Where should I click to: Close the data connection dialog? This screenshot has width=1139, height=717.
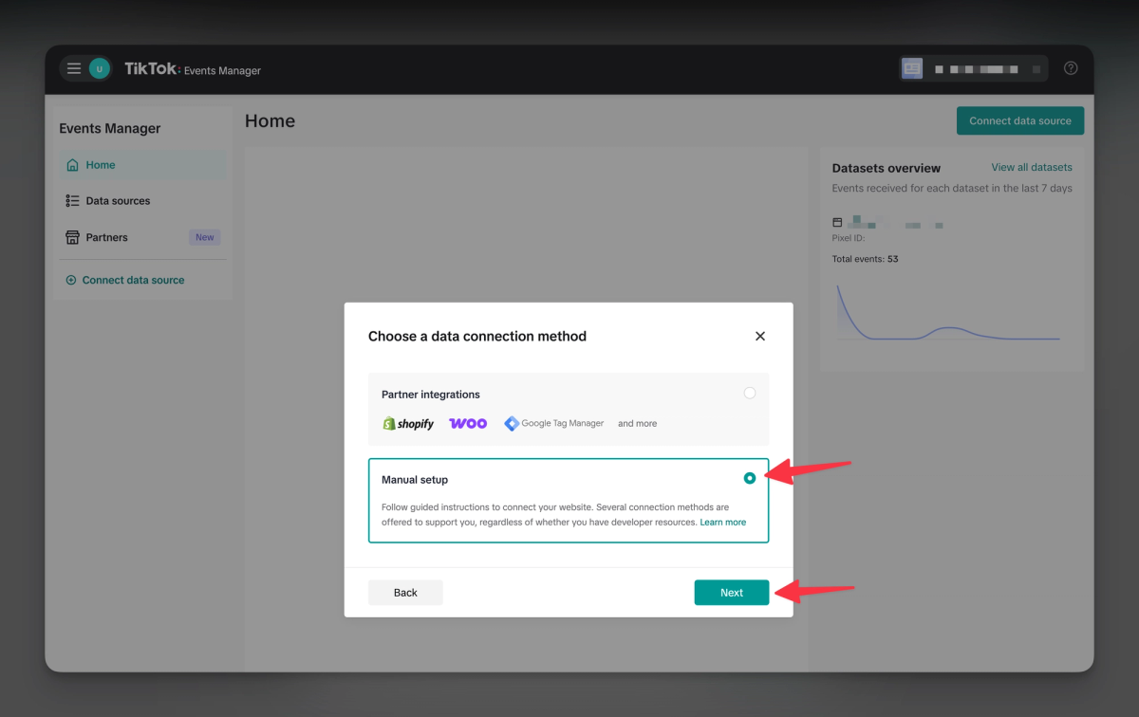click(760, 336)
